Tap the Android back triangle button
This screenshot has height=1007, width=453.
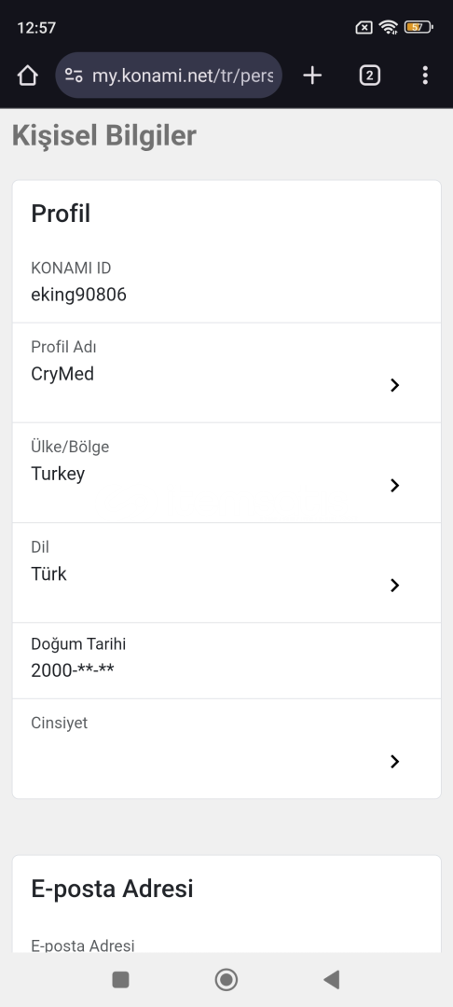point(331,979)
